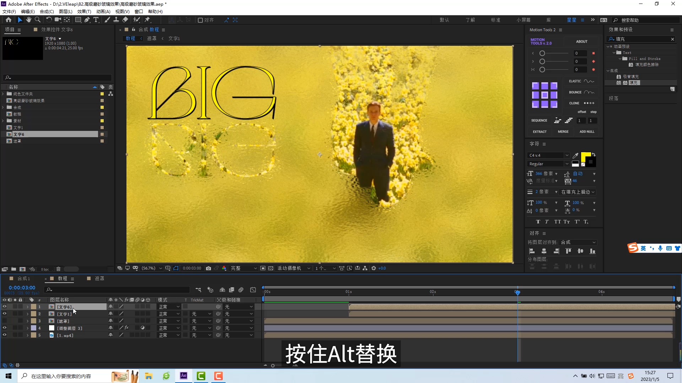
Task: Select the Unified Camera tool
Action: pos(58,20)
